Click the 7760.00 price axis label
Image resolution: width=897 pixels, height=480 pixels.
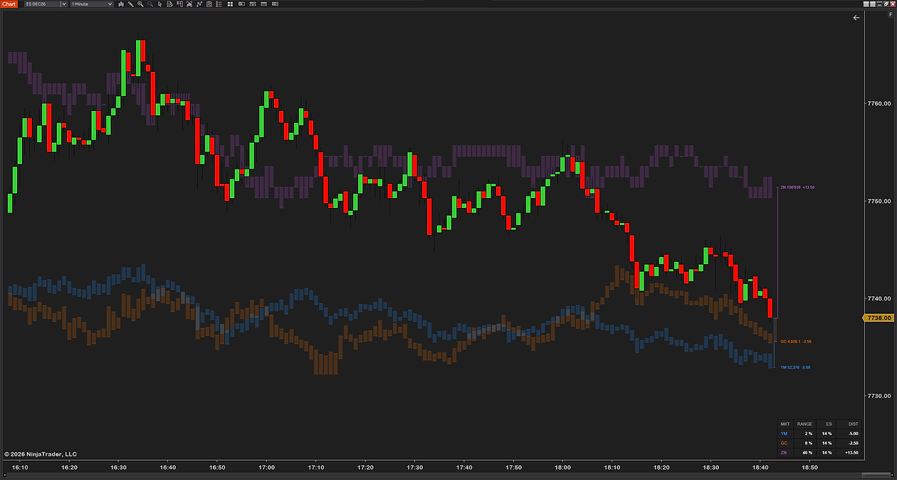[879, 104]
